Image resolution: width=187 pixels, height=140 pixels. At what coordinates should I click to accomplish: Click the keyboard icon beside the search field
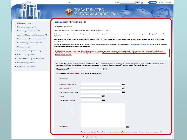pyautogui.click(x=138, y=2)
